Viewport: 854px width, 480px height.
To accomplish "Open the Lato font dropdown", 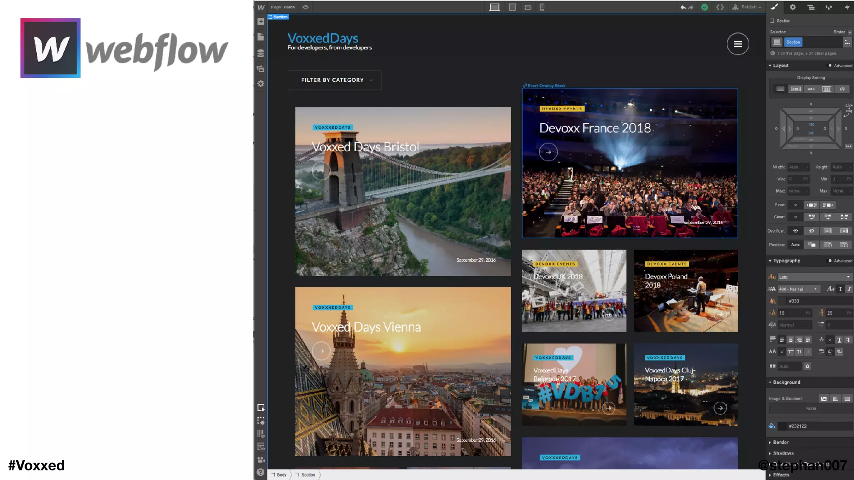I will click(x=814, y=277).
